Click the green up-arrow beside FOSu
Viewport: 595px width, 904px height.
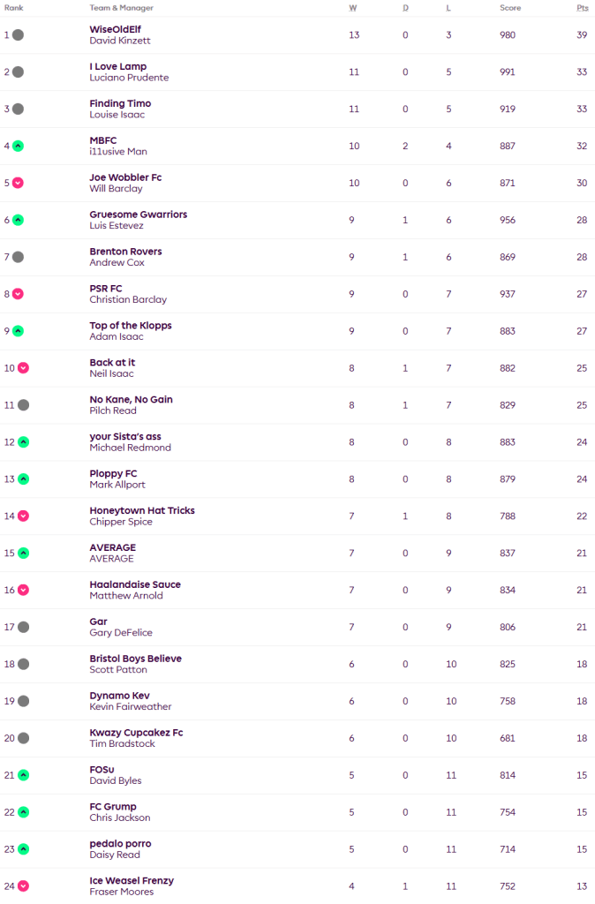[x=23, y=775]
